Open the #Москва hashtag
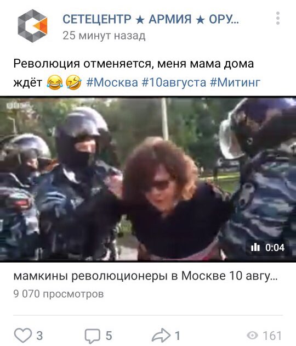This screenshot has width=296, height=346. pyautogui.click(x=112, y=82)
